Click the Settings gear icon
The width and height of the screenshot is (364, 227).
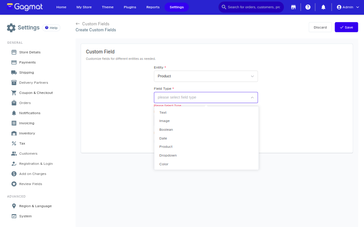pyautogui.click(x=11, y=28)
